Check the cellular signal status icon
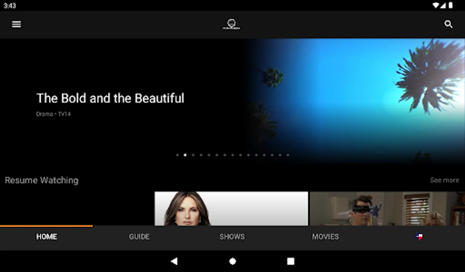The height and width of the screenshot is (272, 465). 443,5
